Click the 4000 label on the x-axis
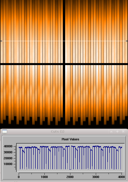Screen dimensions: 128x182 pos(121,177)
